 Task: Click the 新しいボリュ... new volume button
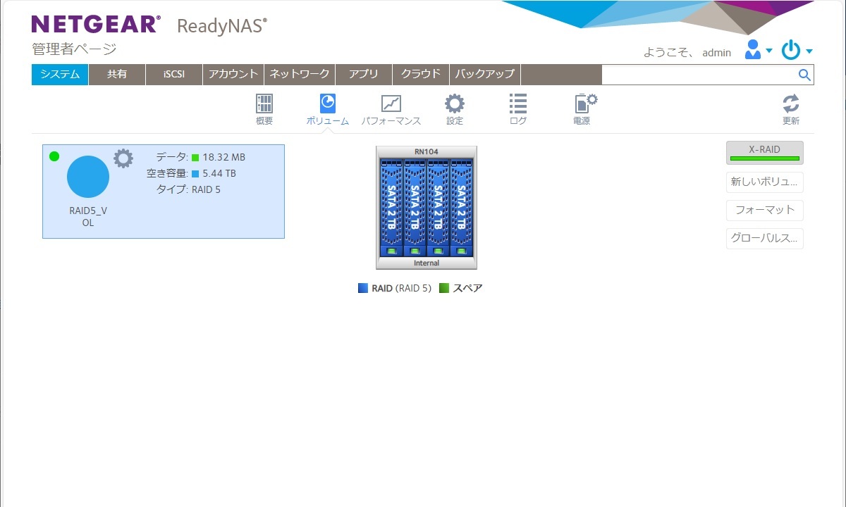765,182
